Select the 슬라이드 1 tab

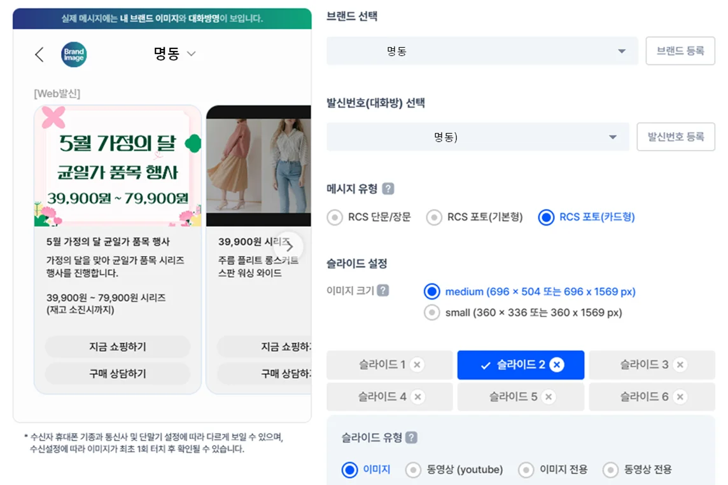click(389, 365)
